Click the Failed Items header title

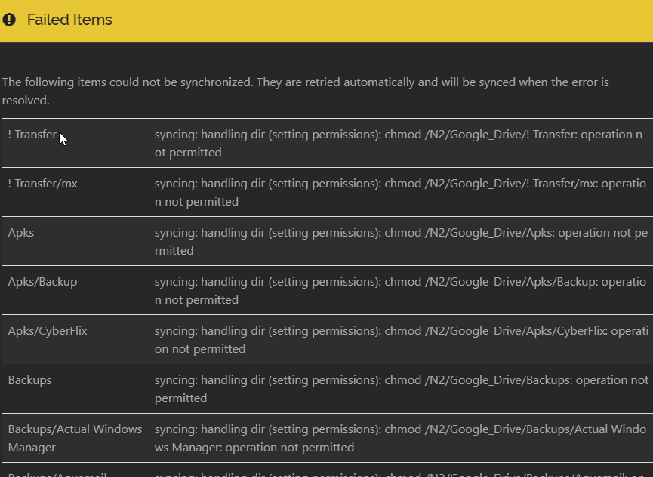69,20
